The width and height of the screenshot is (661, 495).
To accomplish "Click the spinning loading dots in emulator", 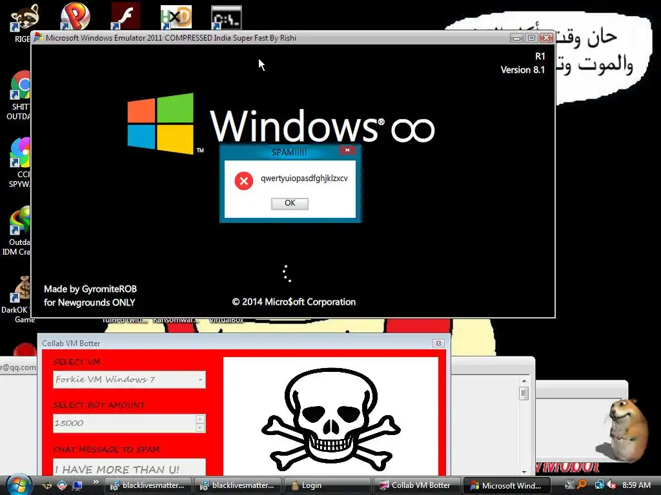I will tap(287, 273).
